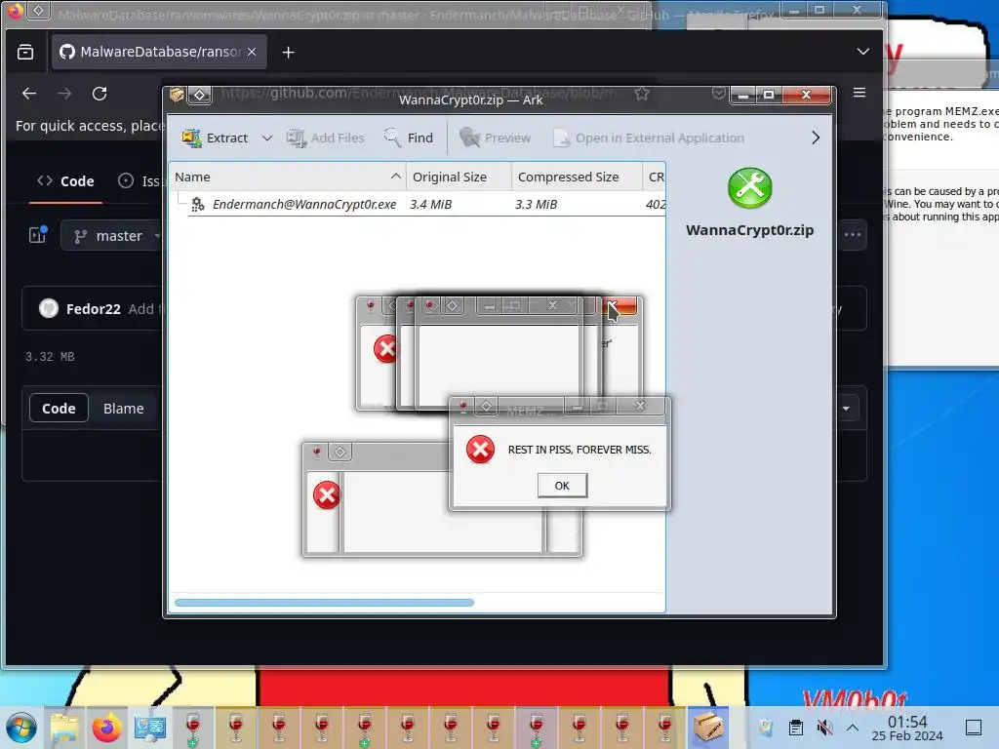
Task: Show hidden system tray icons arrow
Action: coord(853,728)
